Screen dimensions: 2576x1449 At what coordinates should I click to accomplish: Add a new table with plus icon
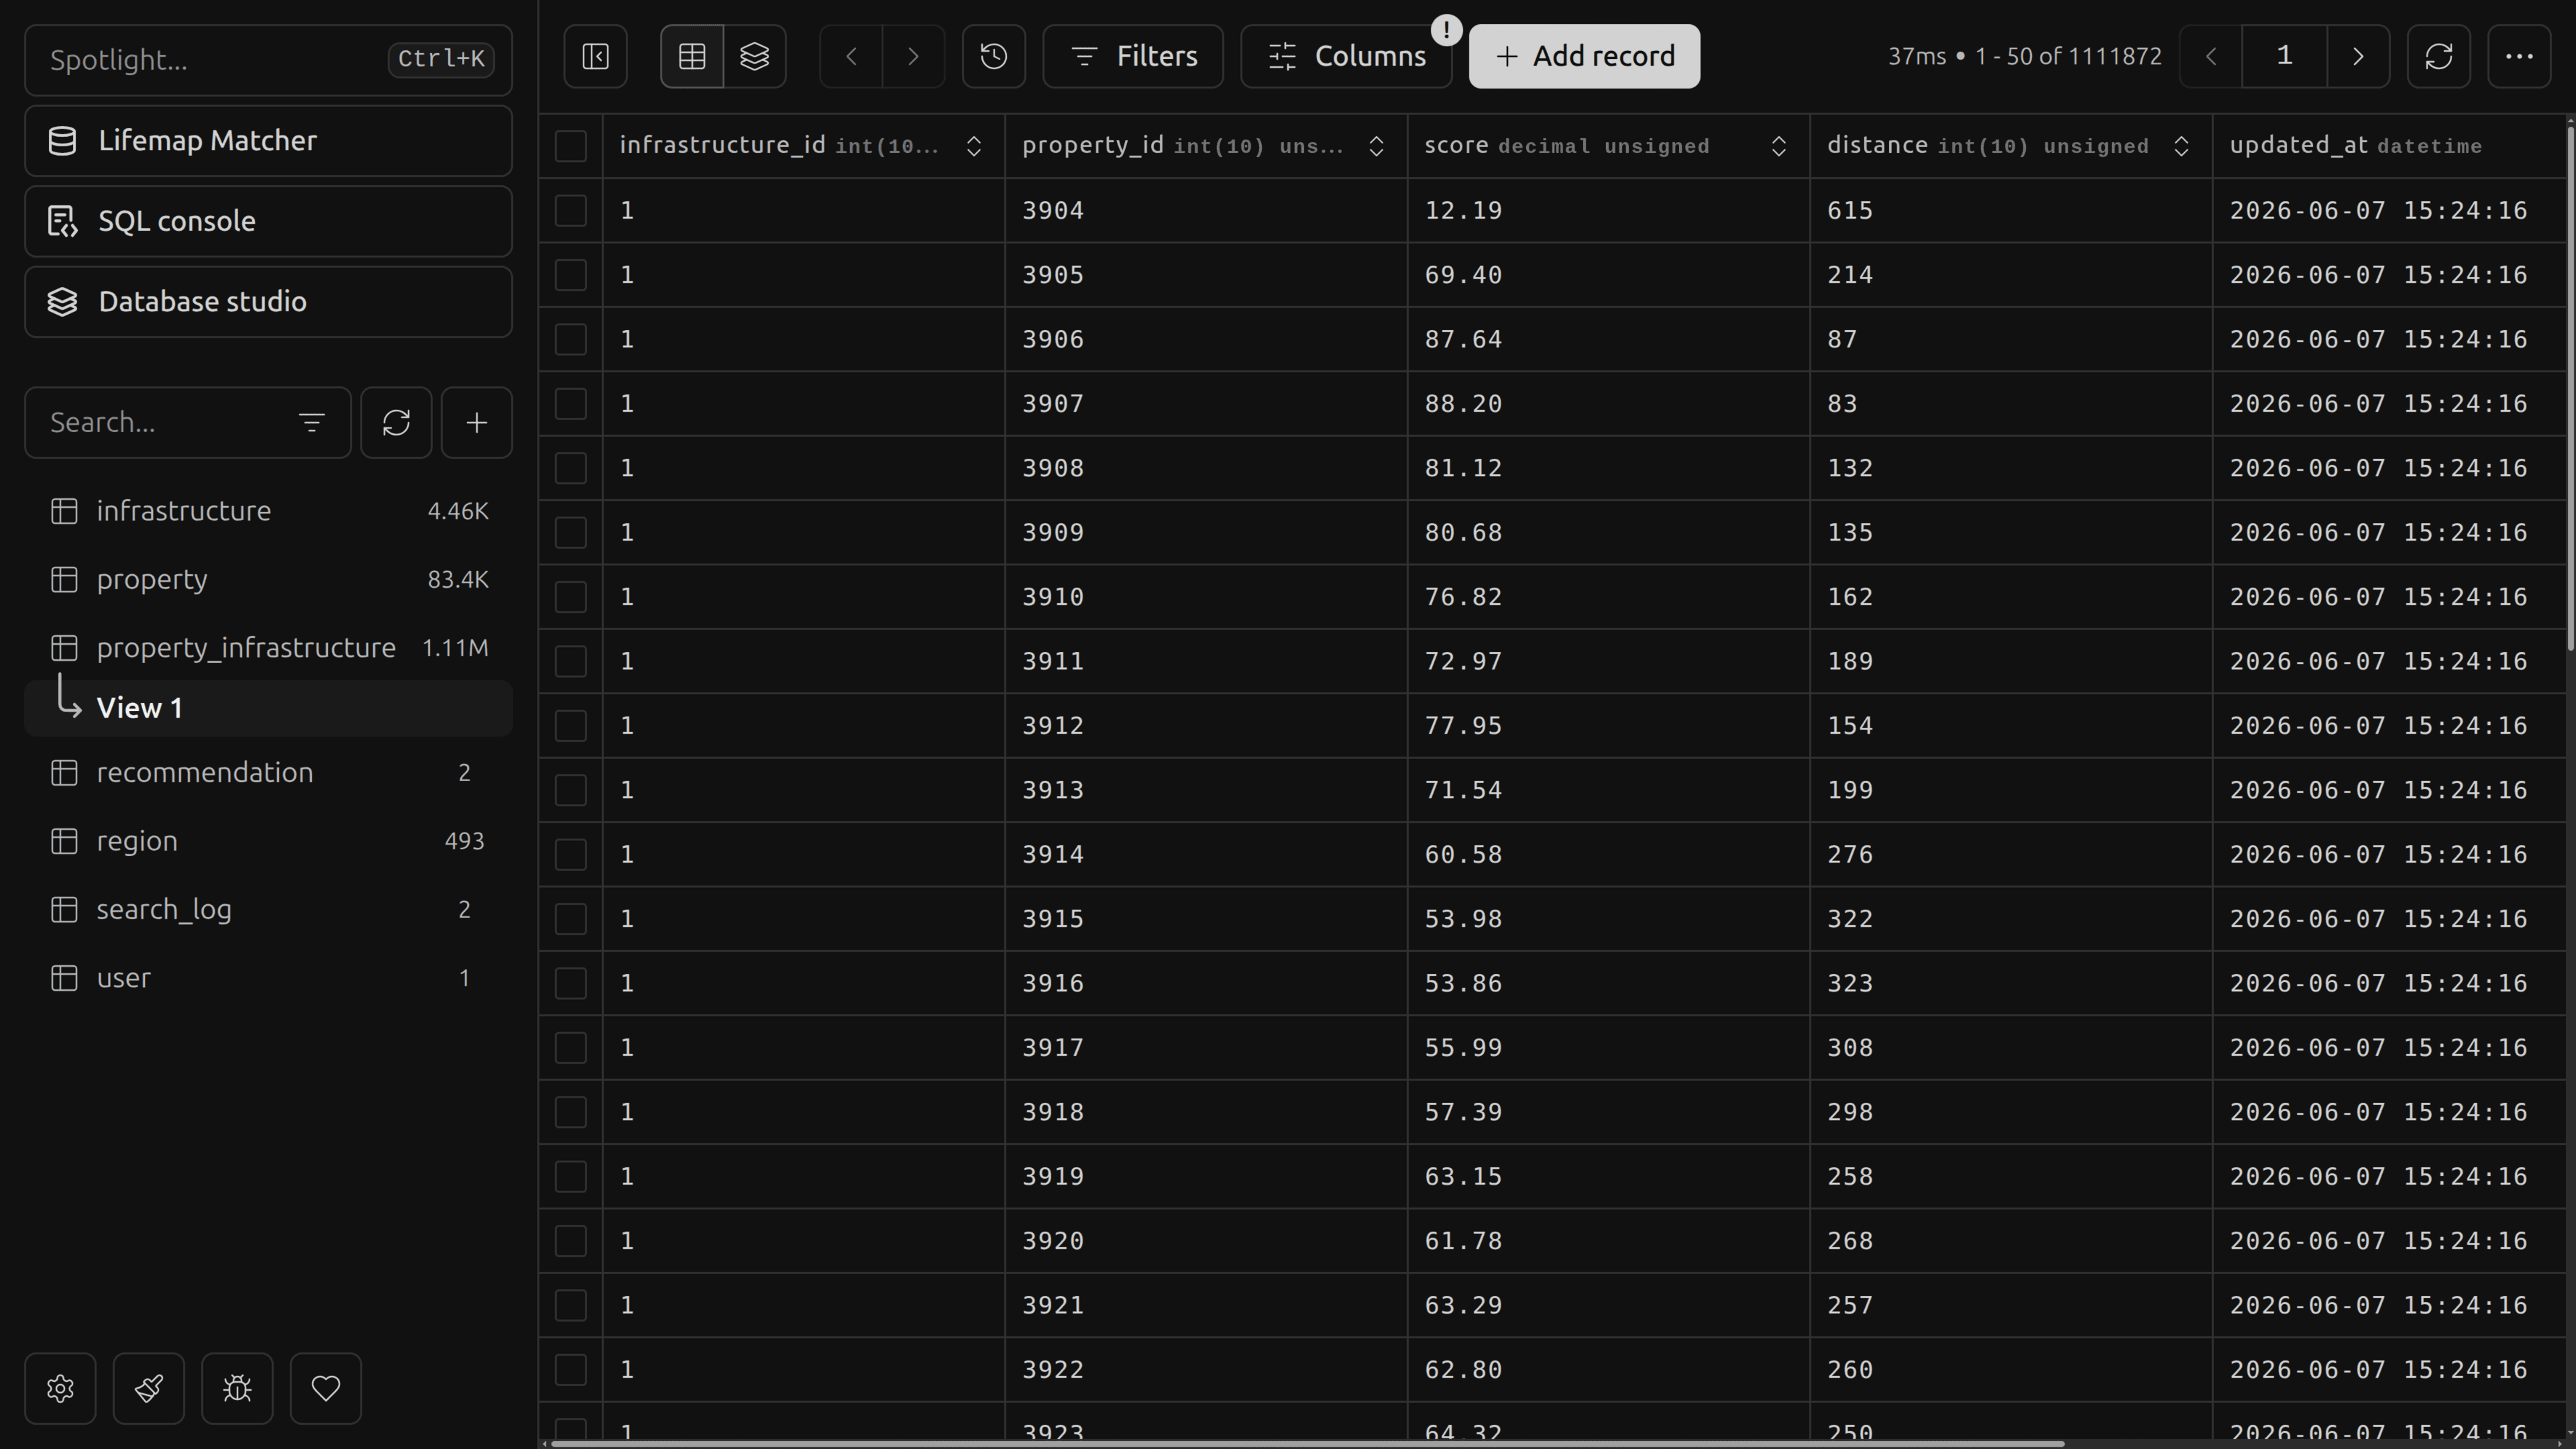477,423
